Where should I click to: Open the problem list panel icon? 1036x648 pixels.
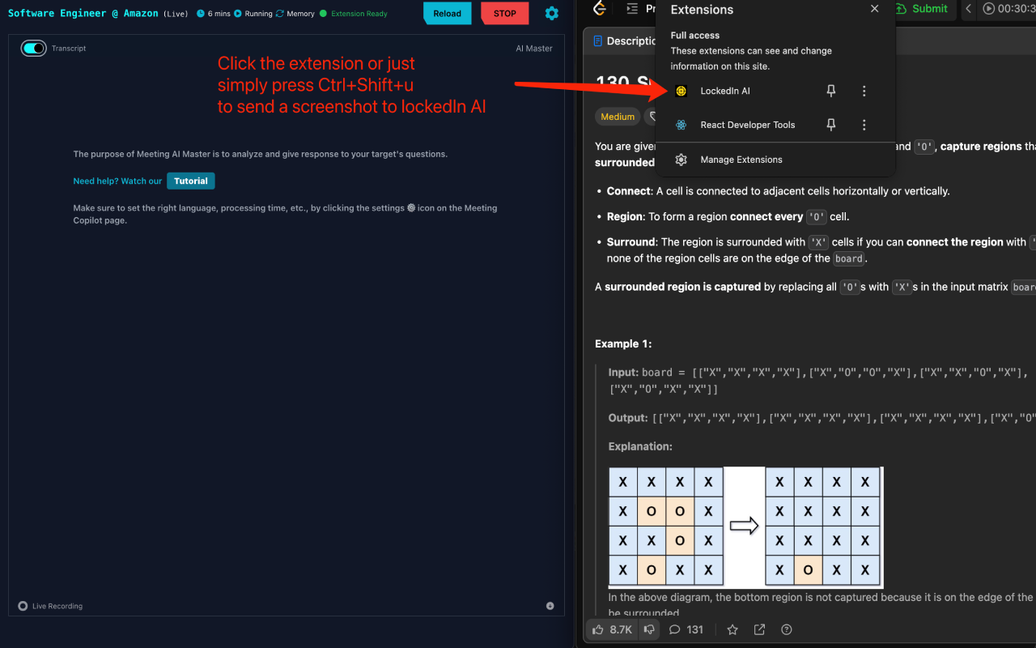pyautogui.click(x=631, y=9)
